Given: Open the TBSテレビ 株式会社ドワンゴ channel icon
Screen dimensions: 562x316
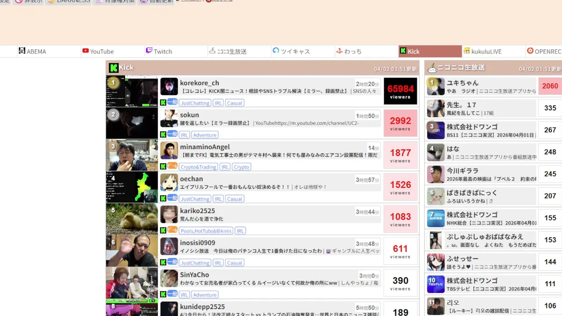Looking at the screenshot, I should click(436, 284).
